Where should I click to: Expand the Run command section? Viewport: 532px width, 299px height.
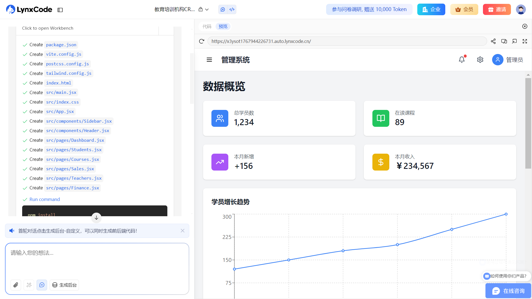44,199
